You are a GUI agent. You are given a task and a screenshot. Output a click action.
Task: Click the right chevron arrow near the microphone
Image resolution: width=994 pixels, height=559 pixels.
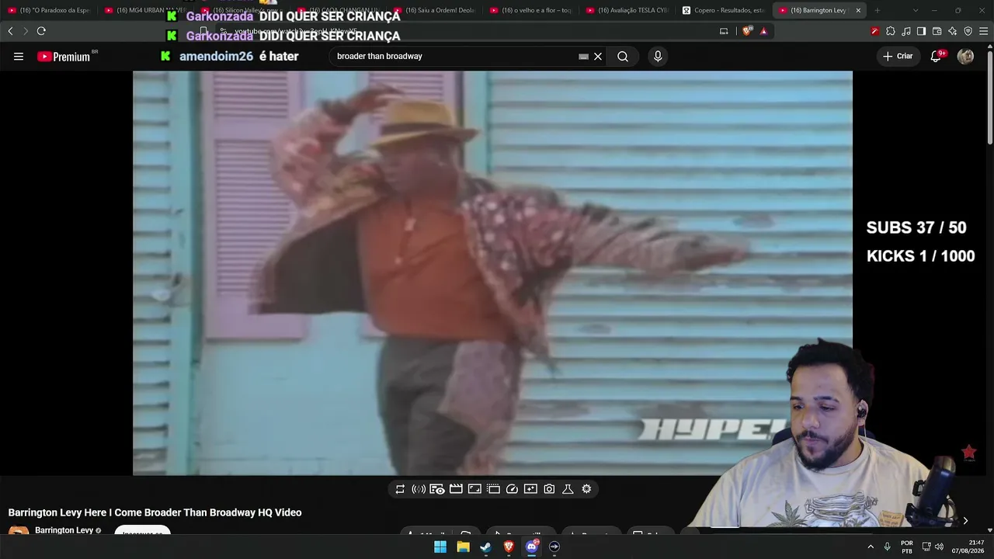point(965,521)
